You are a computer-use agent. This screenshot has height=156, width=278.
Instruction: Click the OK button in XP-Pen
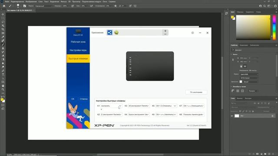click(x=73, y=99)
